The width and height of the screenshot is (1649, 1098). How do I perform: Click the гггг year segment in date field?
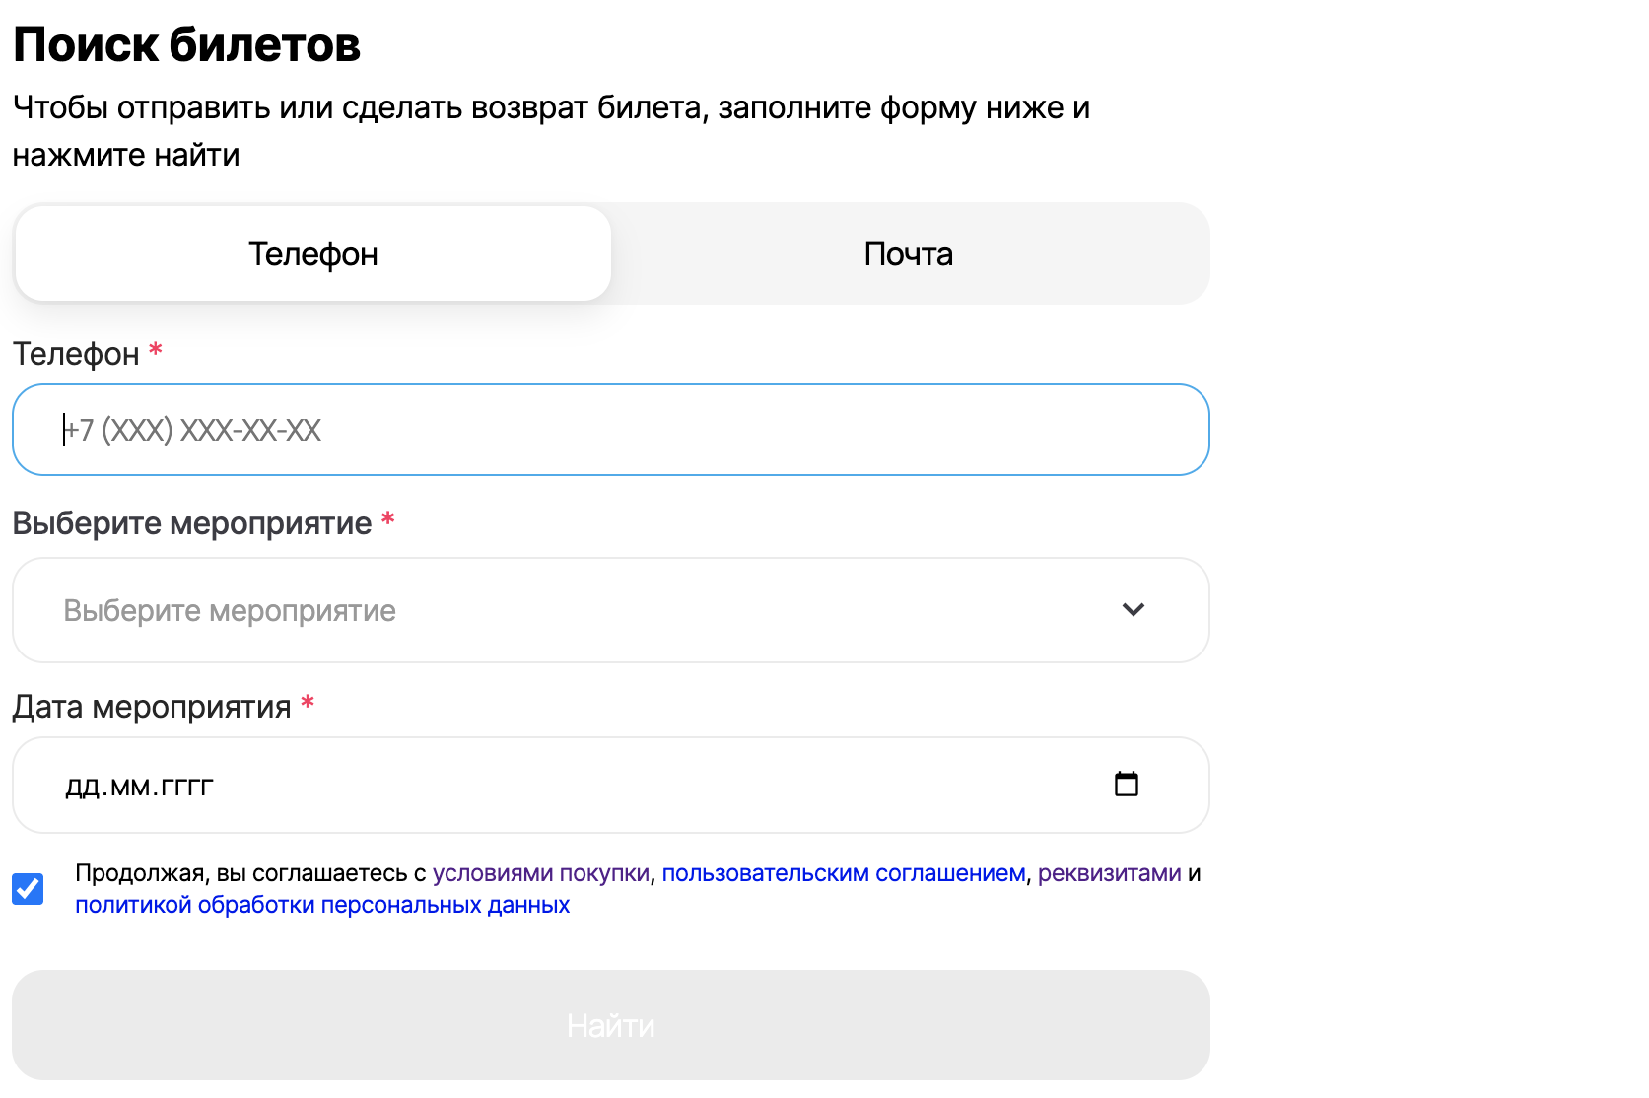point(187,787)
